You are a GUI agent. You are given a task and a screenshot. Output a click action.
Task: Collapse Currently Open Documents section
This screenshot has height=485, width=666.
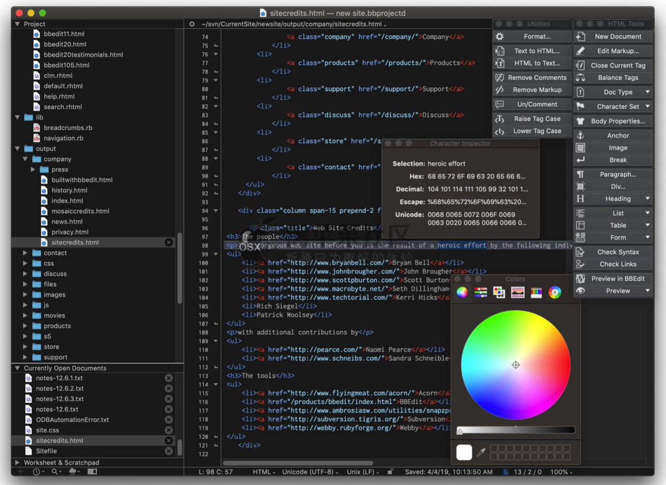click(17, 368)
